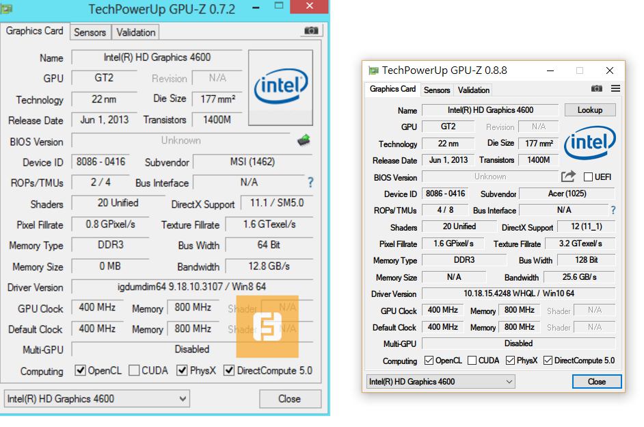This screenshot has width=644, height=427.
Task: Click the Intel logo in GPU-Z 0.7.2
Action: click(x=280, y=87)
